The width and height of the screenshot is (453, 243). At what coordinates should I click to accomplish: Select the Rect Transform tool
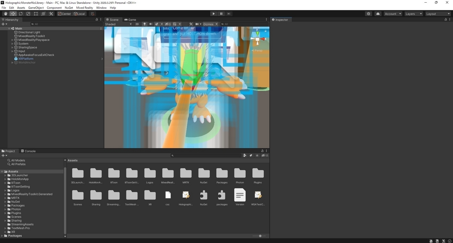tap(36, 14)
